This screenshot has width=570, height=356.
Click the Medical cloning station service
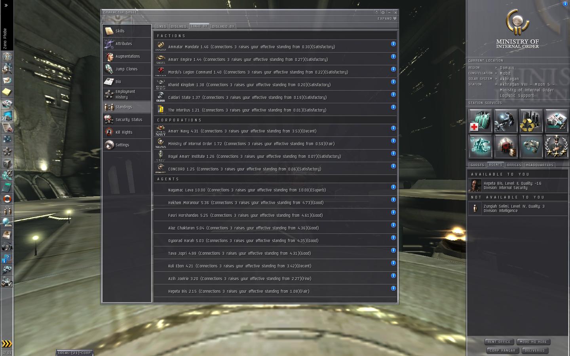pos(481,121)
